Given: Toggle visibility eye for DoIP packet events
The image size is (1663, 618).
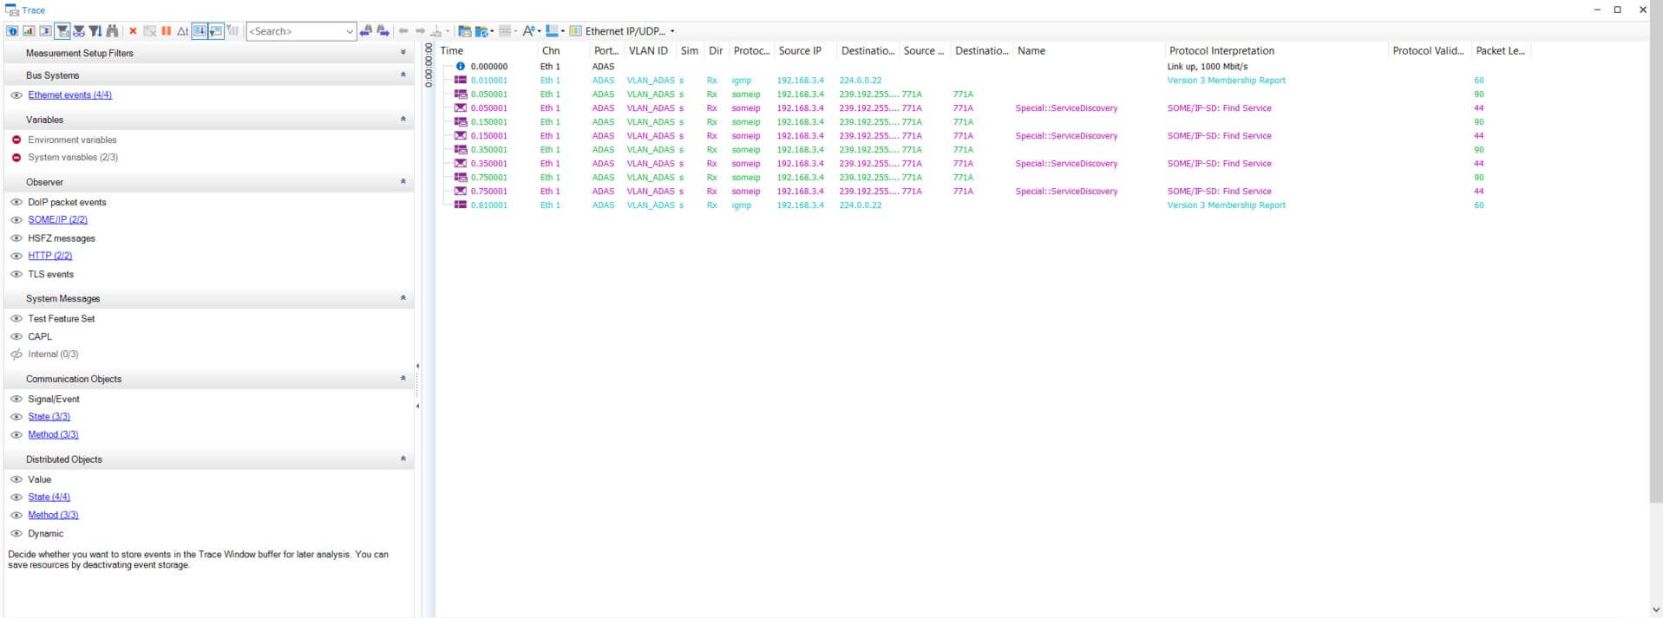Looking at the screenshot, I should point(16,202).
